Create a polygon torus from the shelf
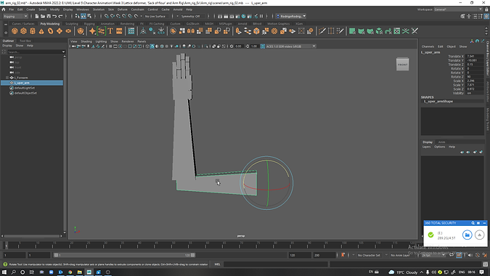 tap(50, 31)
